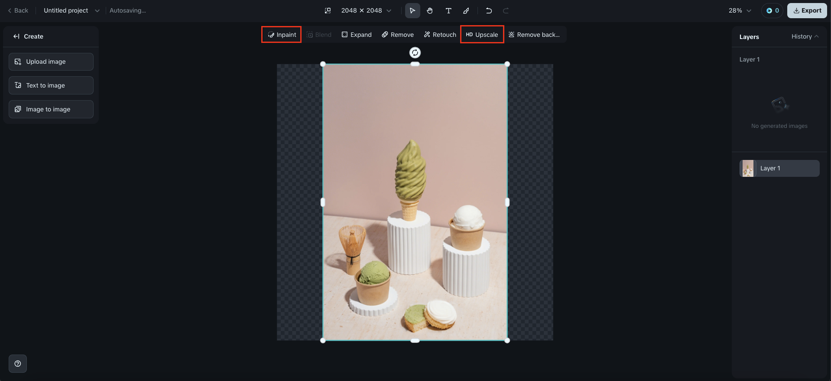Open Image to image generator

click(x=51, y=109)
